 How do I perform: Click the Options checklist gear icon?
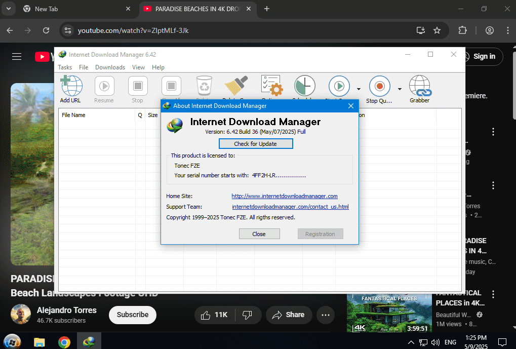[271, 86]
